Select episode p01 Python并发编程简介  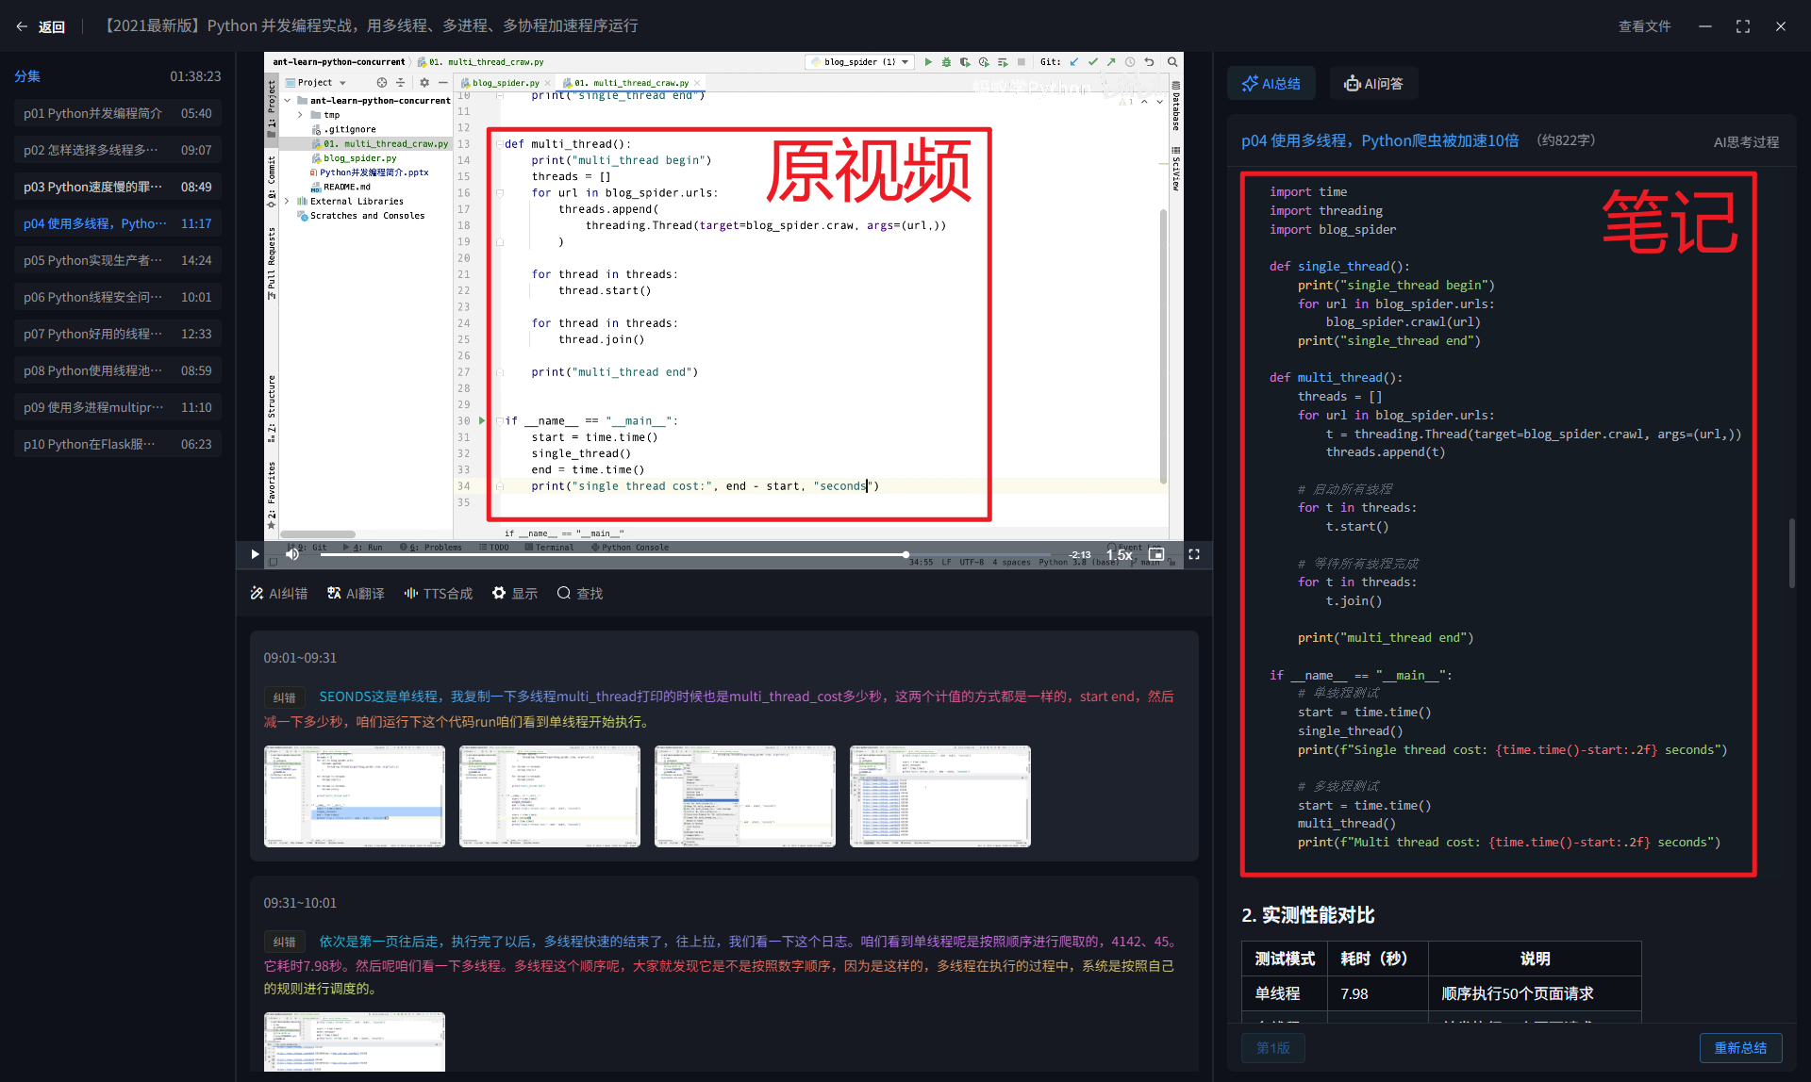point(118,113)
